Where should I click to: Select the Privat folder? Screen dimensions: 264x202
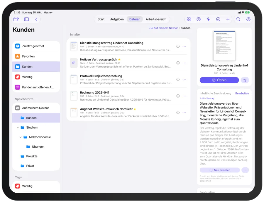36,166
